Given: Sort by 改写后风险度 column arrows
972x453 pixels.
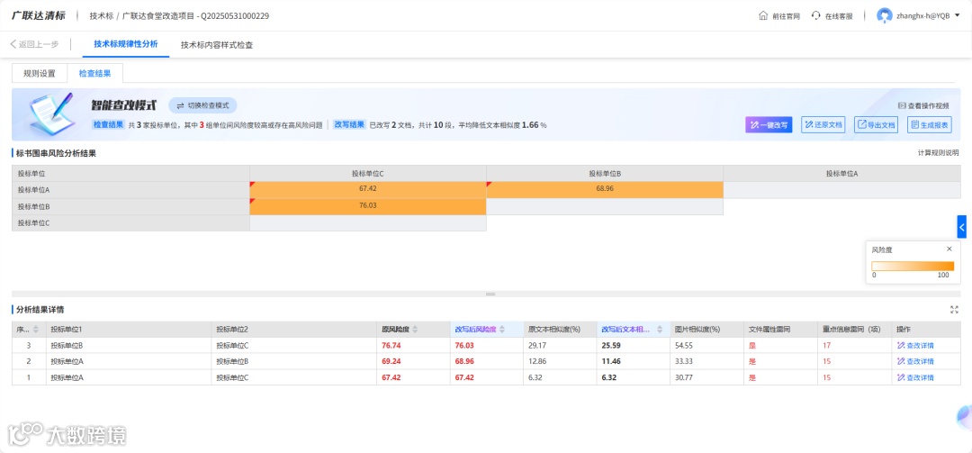Looking at the screenshot, I should 502,329.
